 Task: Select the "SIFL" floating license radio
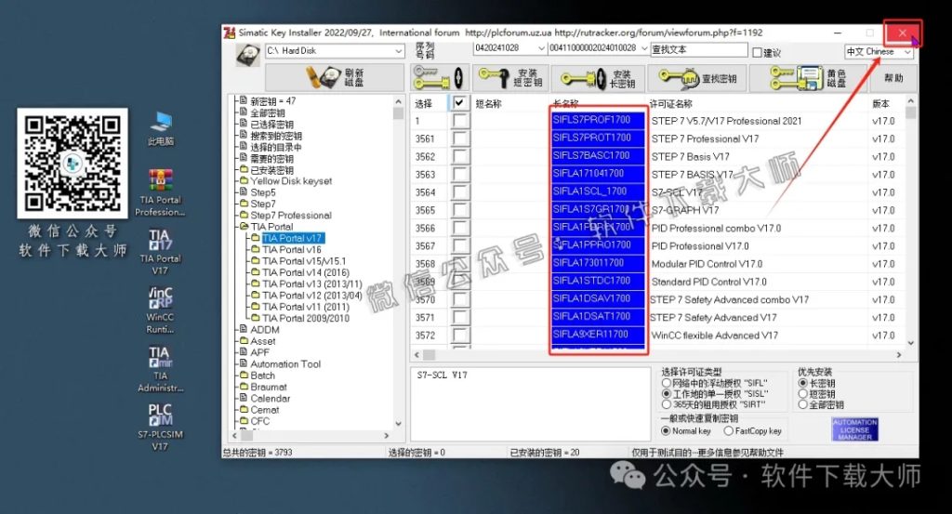point(666,383)
